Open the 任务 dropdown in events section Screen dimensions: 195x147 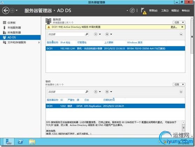(x=179, y=84)
